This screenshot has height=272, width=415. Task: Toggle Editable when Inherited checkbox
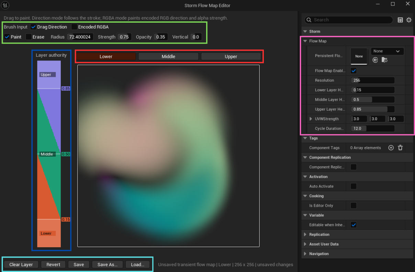coord(354,225)
